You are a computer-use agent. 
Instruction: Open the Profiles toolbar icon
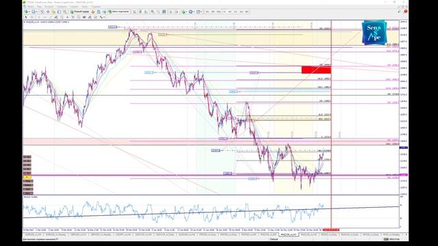[x=34, y=12]
